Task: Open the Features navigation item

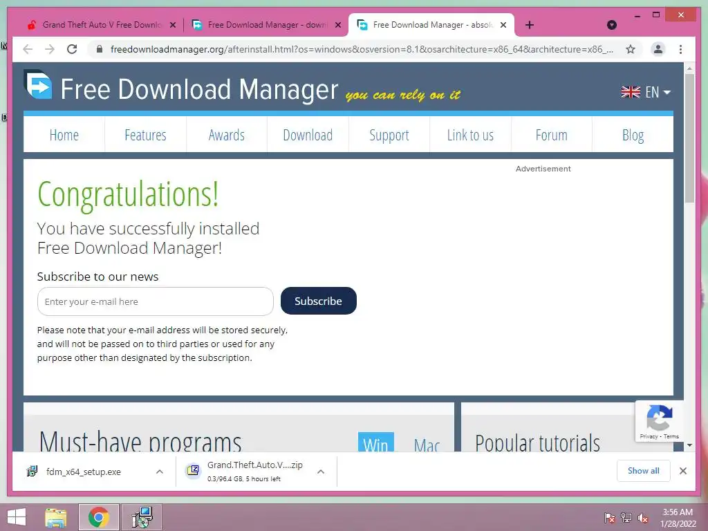Action: click(145, 135)
